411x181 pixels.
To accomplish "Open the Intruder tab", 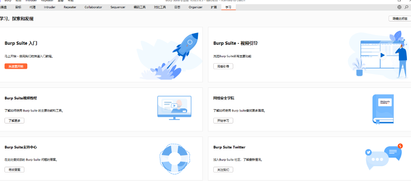I will click(x=50, y=7).
